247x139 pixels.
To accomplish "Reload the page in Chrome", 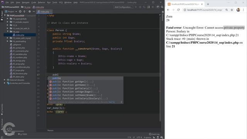I will click(x=178, y=10).
